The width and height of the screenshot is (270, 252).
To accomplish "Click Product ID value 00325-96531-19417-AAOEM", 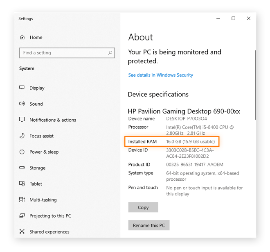I will [x=195, y=164].
